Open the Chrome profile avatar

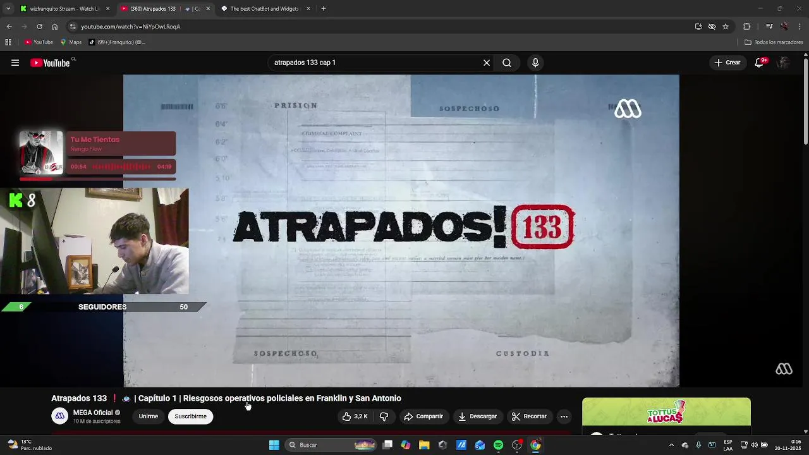[784, 27]
